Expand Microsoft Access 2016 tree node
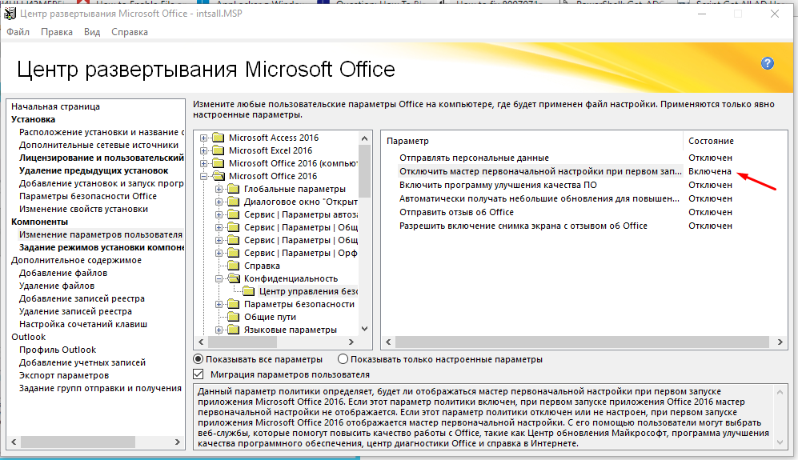The height and width of the screenshot is (460, 798). pyautogui.click(x=203, y=138)
